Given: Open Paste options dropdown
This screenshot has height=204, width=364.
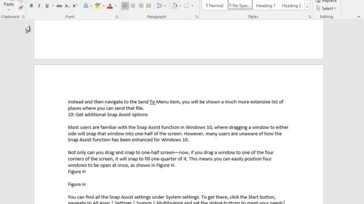Looking at the screenshot, I should 9,10.
